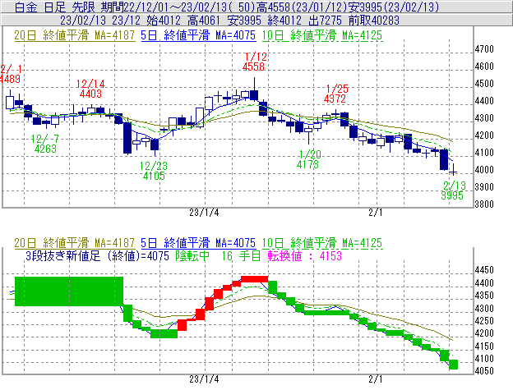Click the magenta 転換値 : 4153 text
The height and width of the screenshot is (390, 513).
pyautogui.click(x=304, y=256)
